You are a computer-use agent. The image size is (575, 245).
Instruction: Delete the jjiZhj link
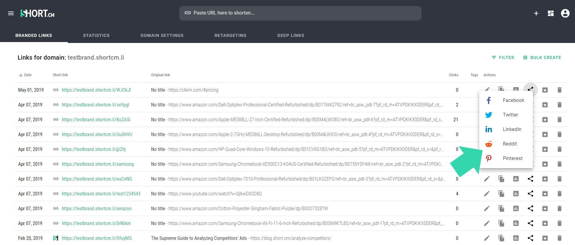[x=560, y=149]
